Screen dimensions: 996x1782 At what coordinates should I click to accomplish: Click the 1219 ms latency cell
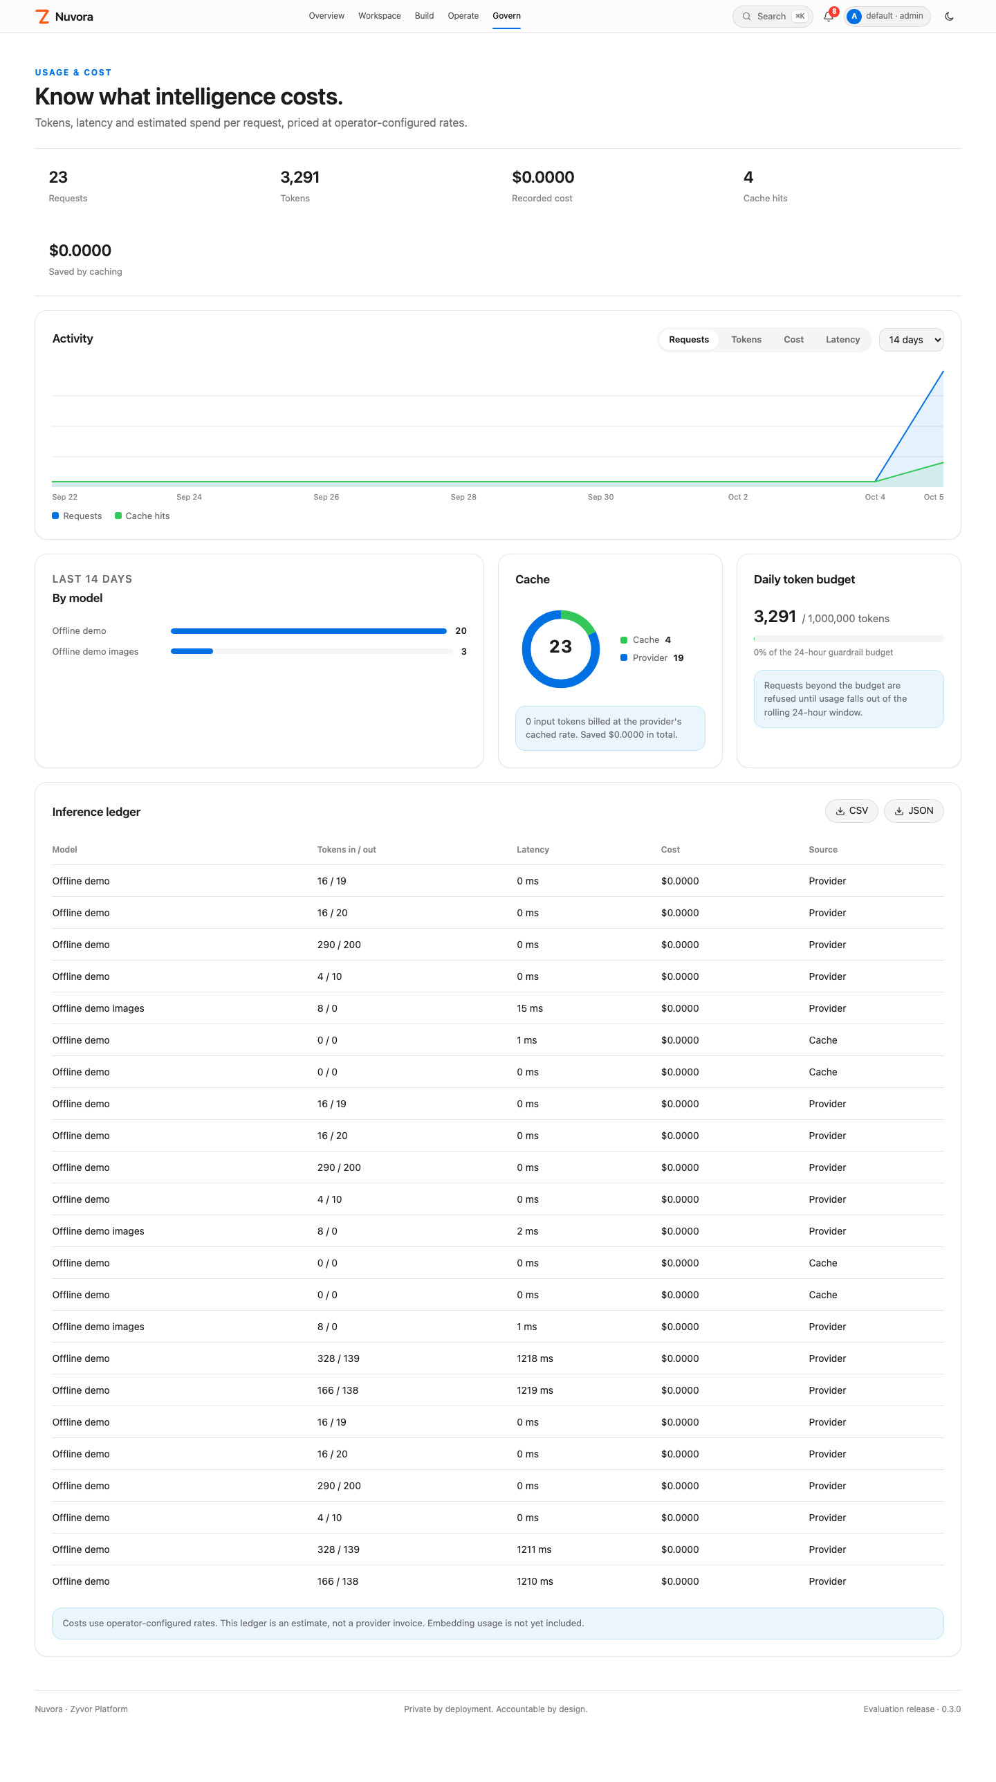tap(535, 1390)
